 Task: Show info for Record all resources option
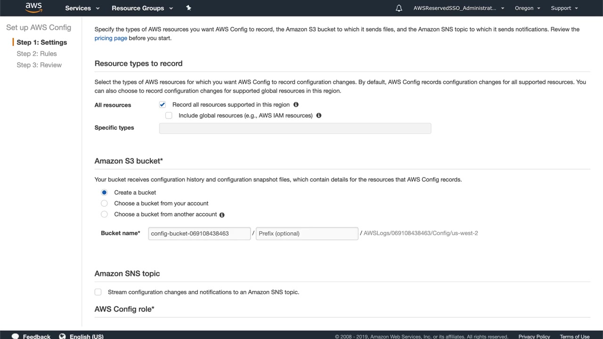pyautogui.click(x=296, y=105)
